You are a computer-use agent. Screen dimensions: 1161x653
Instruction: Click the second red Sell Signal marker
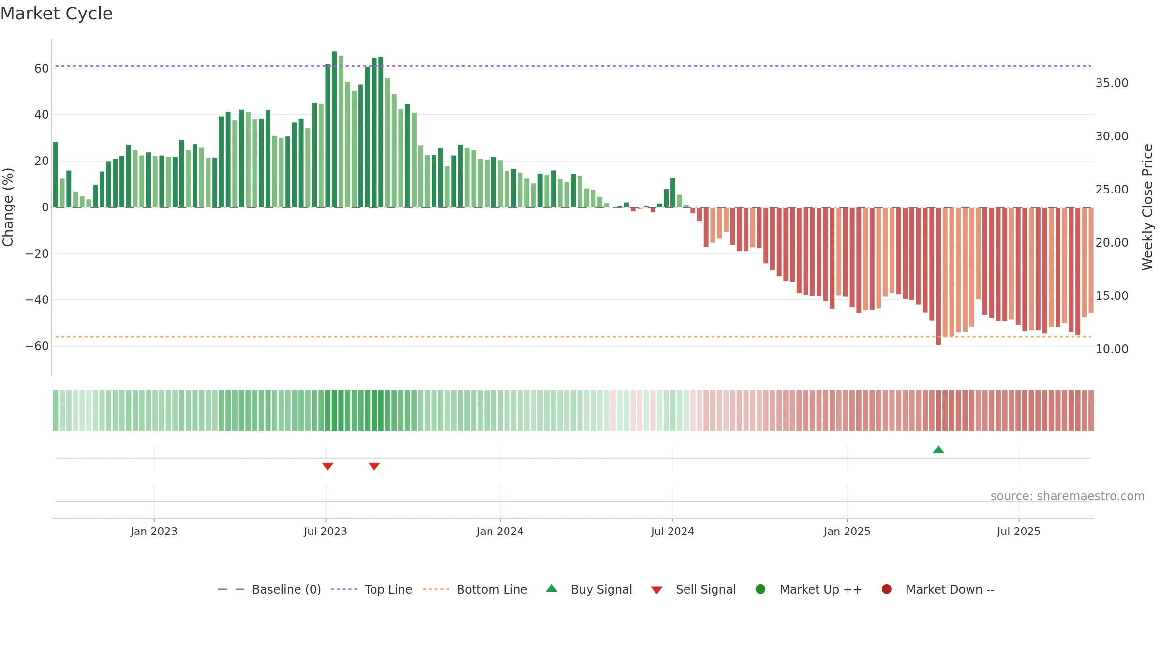pyautogui.click(x=374, y=466)
